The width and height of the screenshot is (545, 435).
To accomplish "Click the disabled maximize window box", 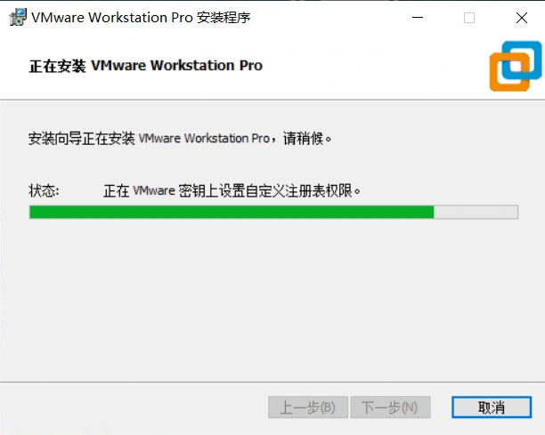I will (469, 18).
